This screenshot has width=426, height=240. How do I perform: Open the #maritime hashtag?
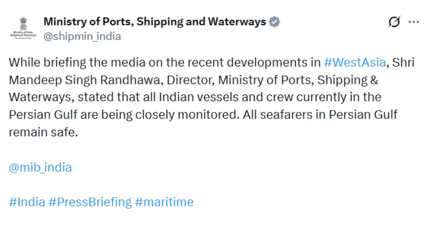coord(164,202)
